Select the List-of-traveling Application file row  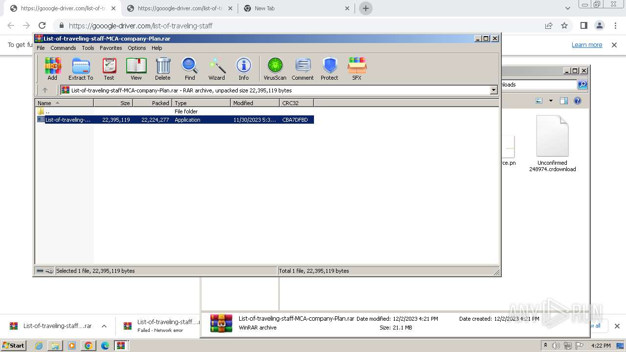click(x=175, y=120)
